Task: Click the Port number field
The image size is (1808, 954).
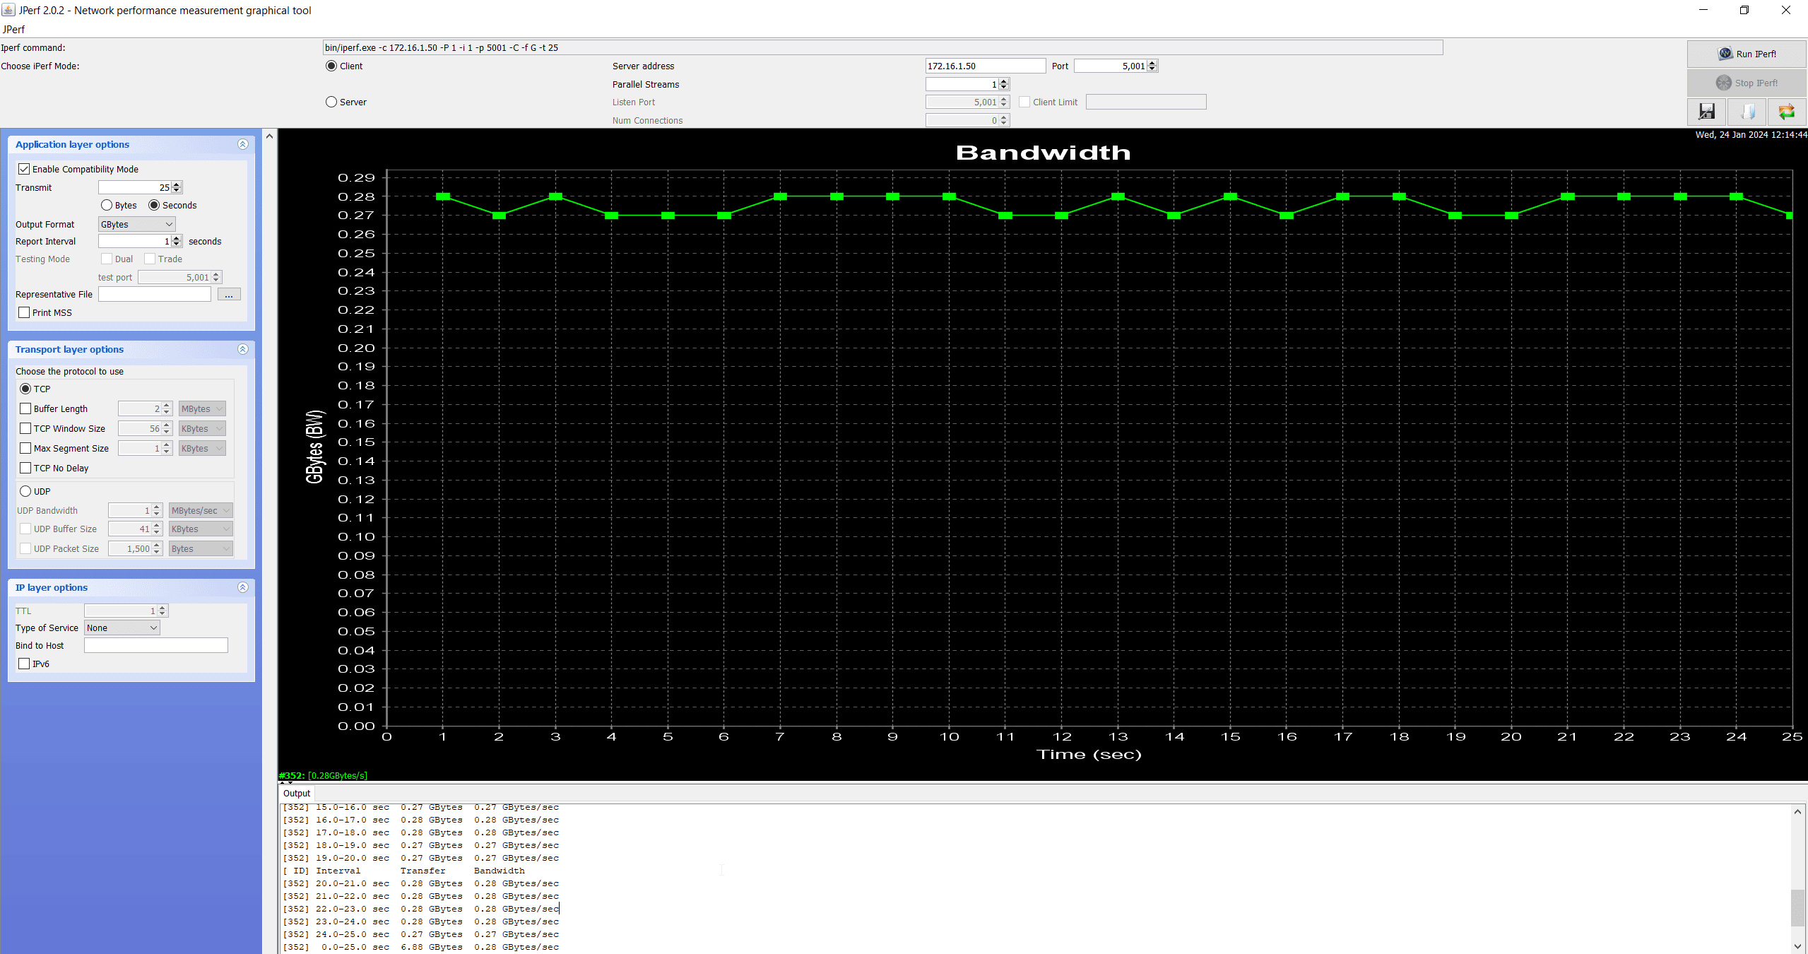Action: 1111,66
